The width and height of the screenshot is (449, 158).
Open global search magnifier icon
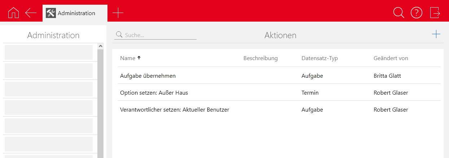click(x=399, y=13)
